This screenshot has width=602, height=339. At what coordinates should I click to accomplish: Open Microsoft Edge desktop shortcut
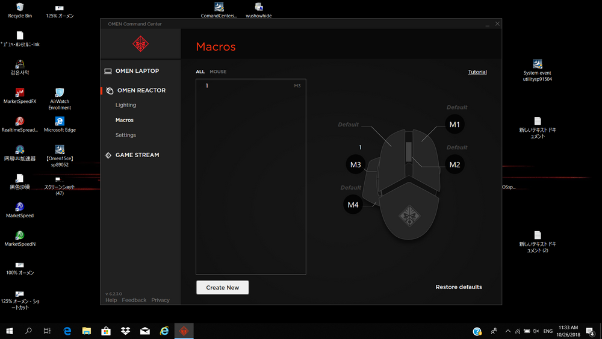pos(60,125)
